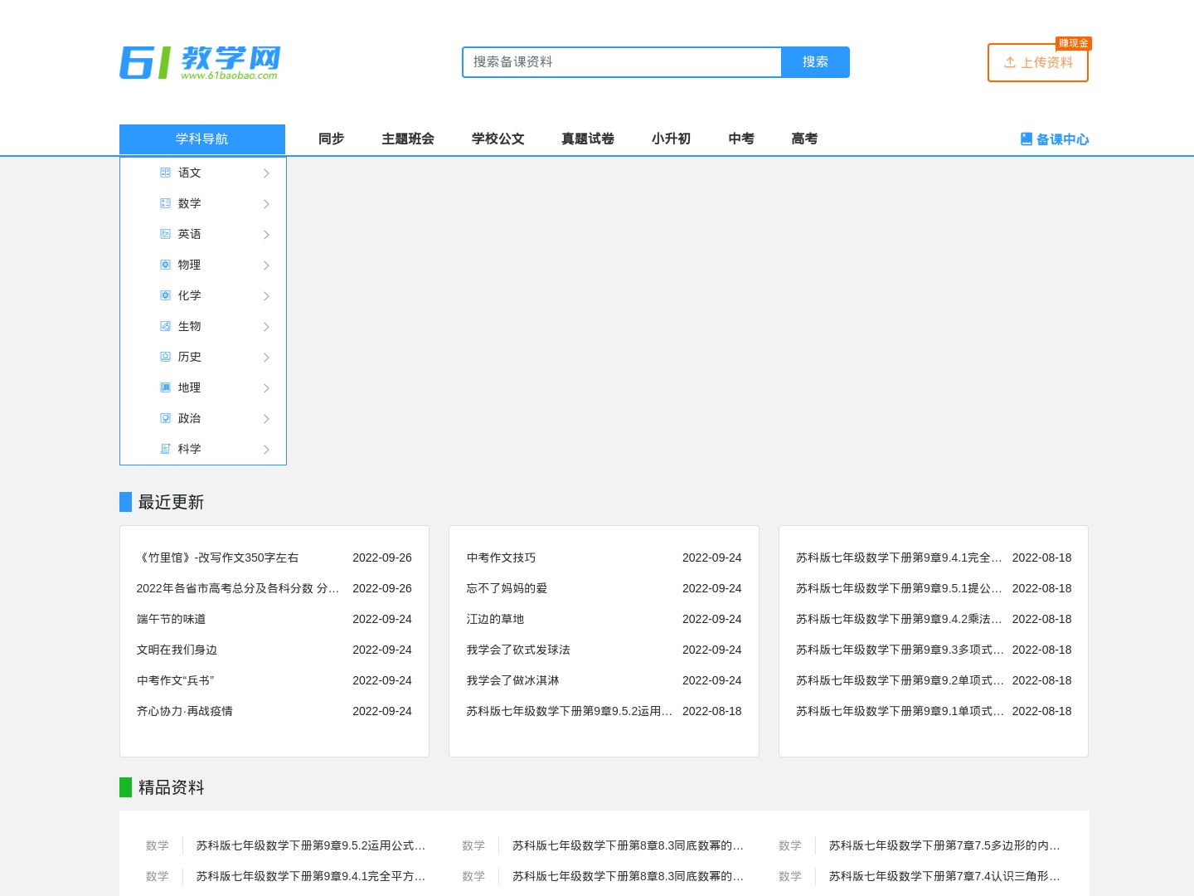The height and width of the screenshot is (896, 1194).
Task: Click the 数学 subject icon
Action: point(165,203)
